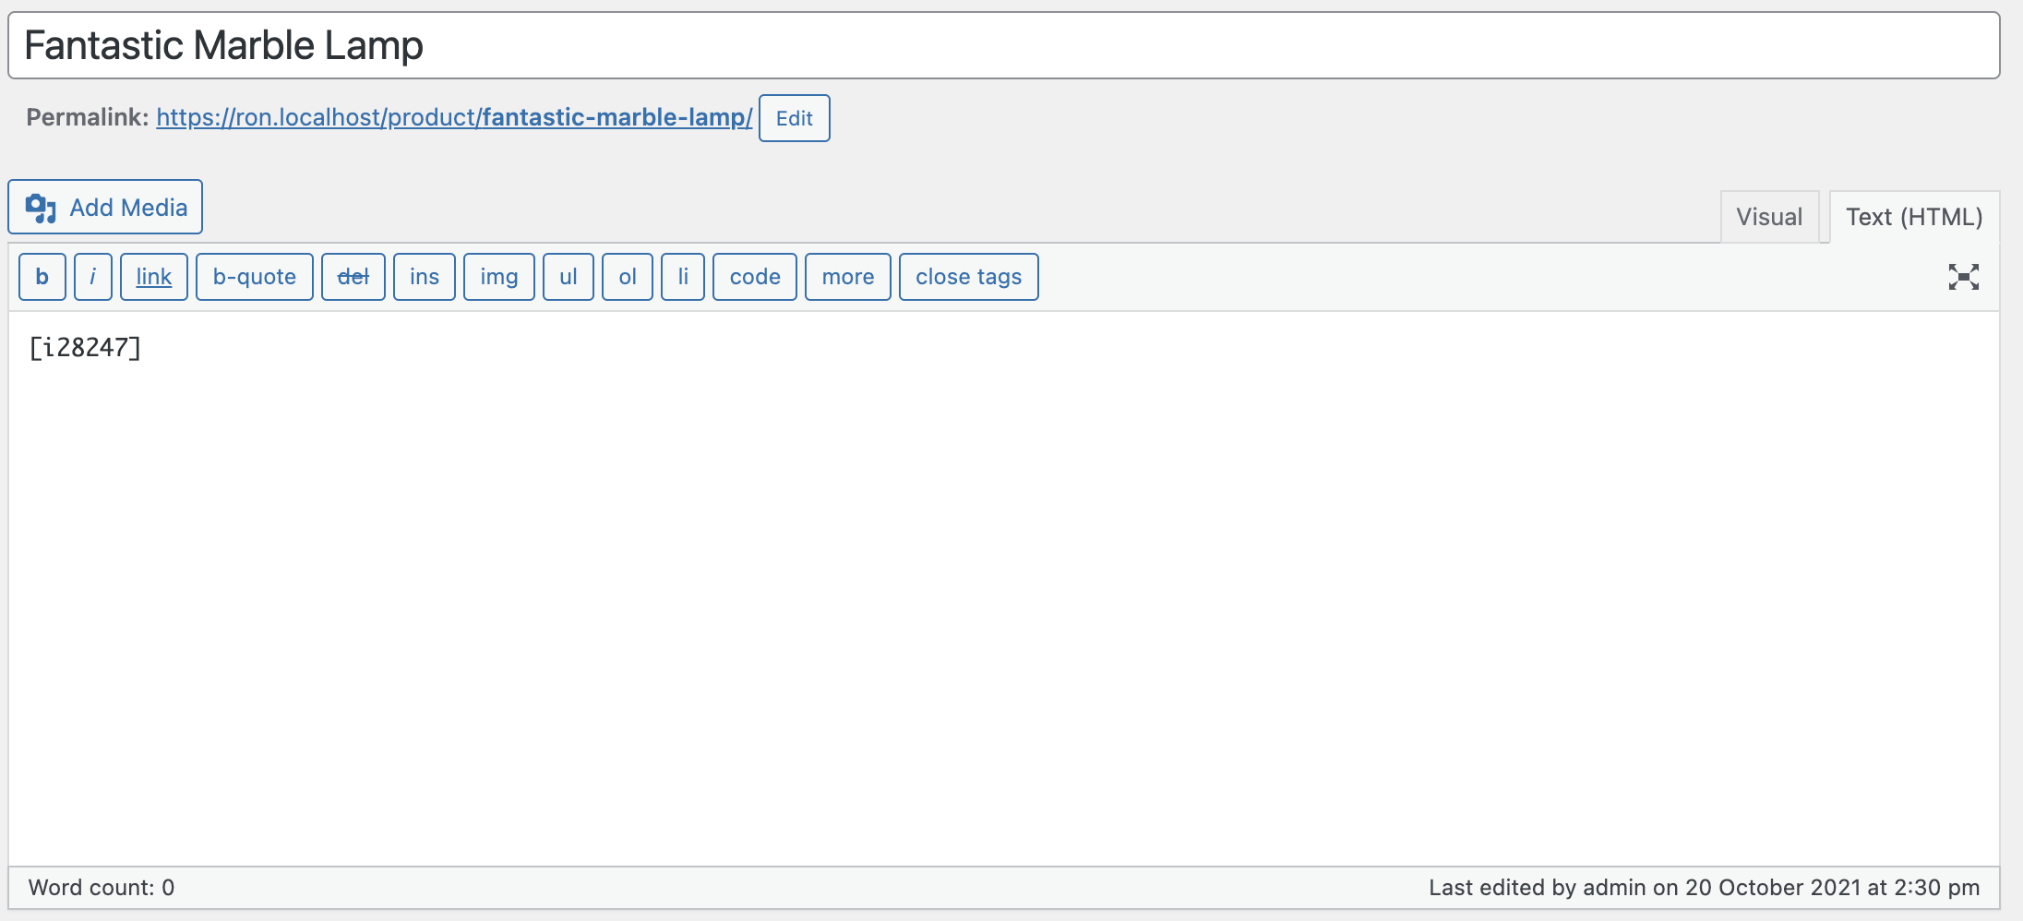Insert an ordered list
Screen dimensions: 2023x921
[628, 277]
